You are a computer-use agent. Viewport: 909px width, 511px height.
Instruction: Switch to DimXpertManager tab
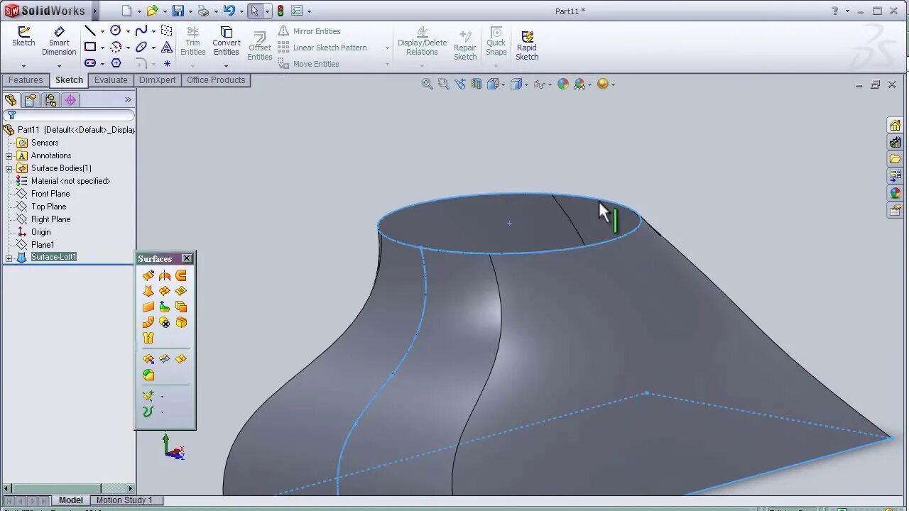[70, 100]
